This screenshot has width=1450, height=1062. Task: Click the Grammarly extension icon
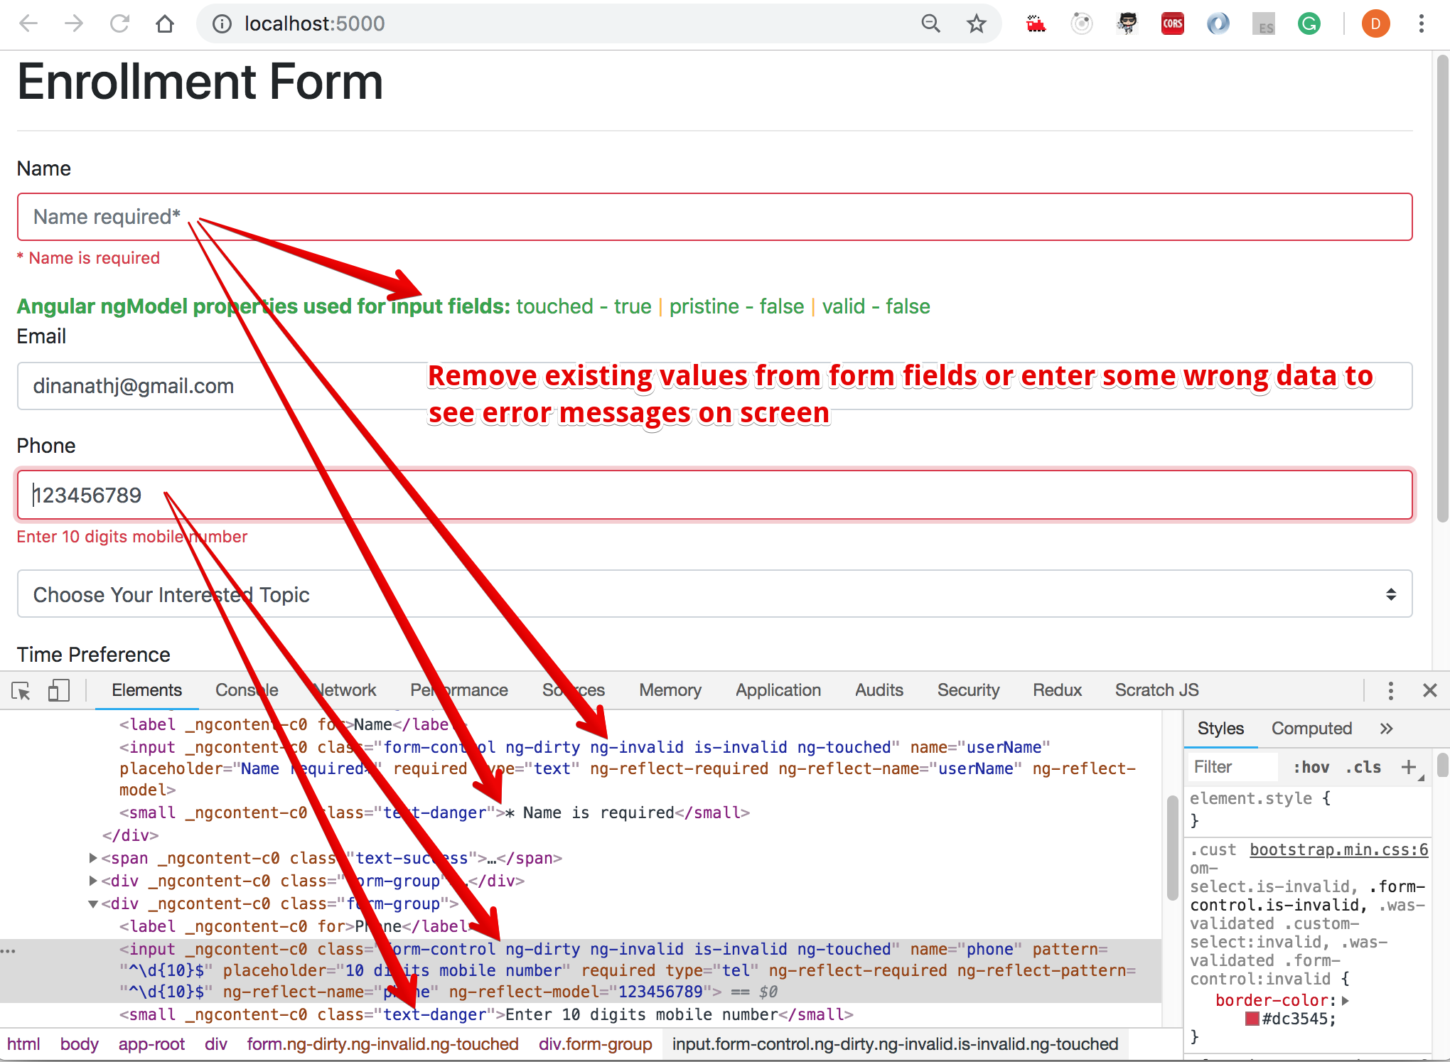[x=1309, y=23]
